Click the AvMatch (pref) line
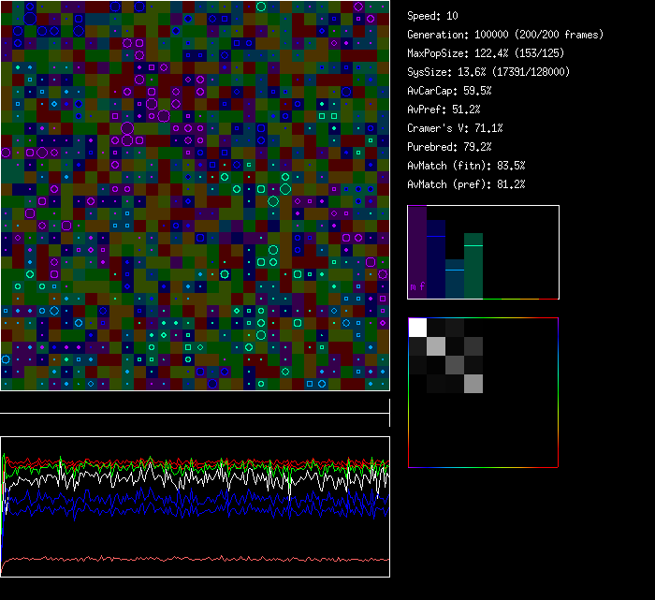 pos(466,184)
